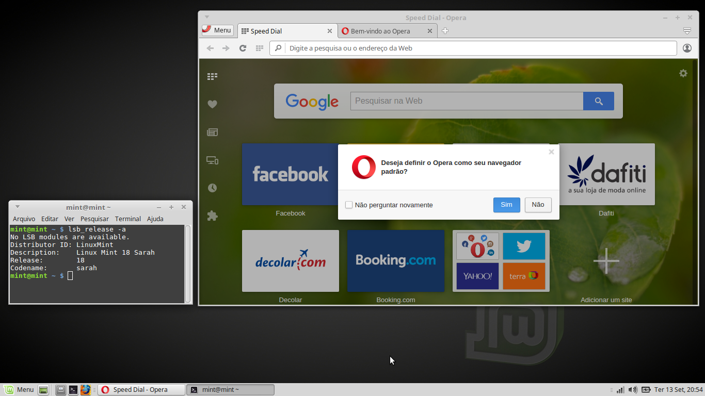
Task: Open synced devices from the sidebar
Action: point(212,160)
